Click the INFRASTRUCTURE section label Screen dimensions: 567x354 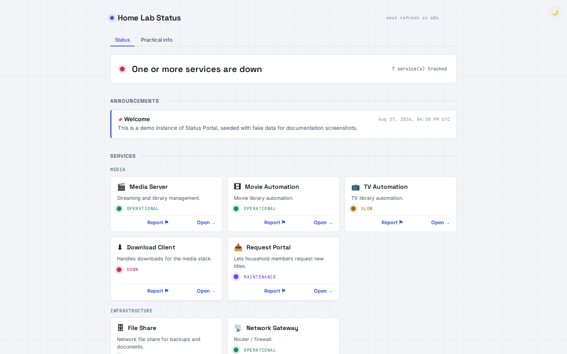click(132, 311)
